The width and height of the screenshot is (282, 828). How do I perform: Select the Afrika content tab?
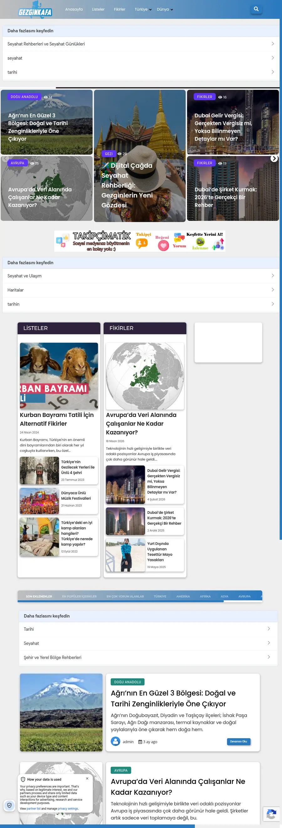(205, 596)
